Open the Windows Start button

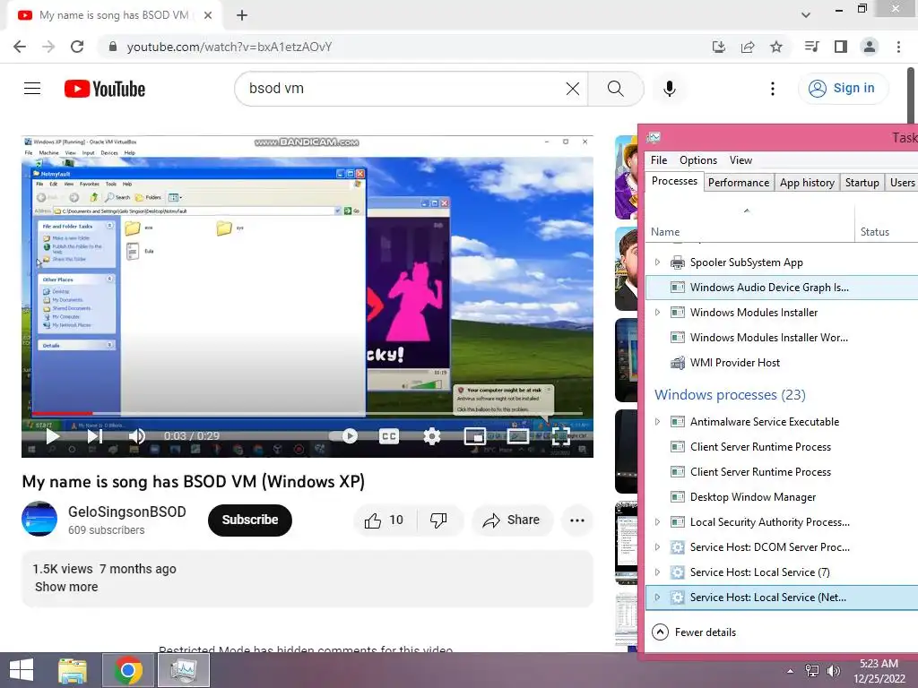pyautogui.click(x=22, y=670)
